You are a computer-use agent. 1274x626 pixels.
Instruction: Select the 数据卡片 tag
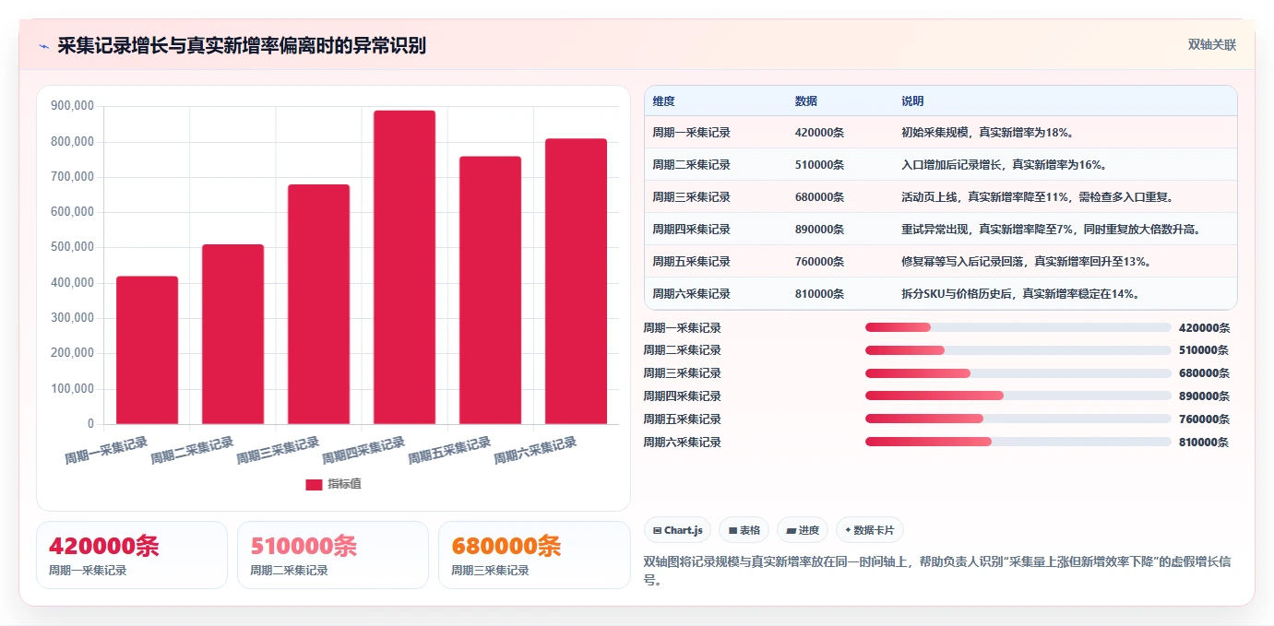[870, 530]
